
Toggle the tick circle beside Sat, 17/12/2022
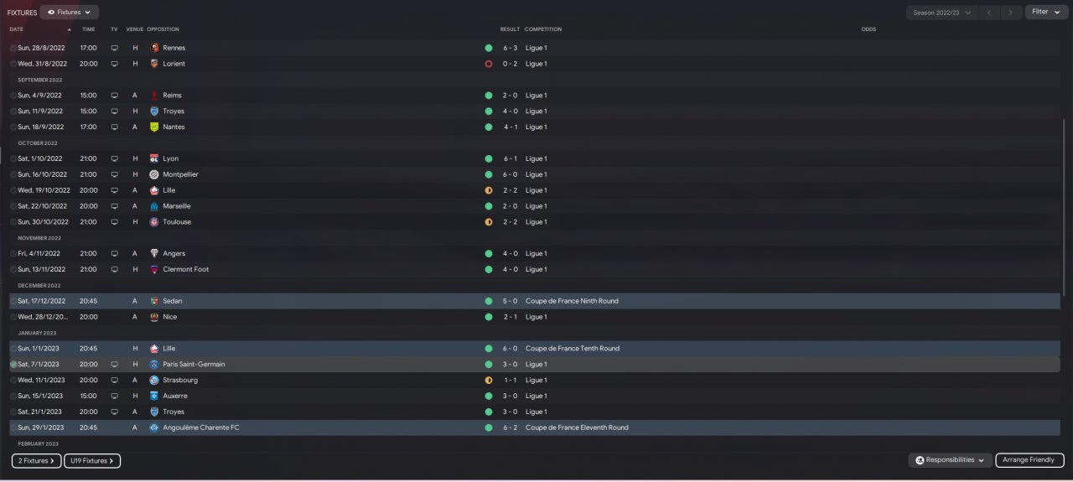point(13,301)
